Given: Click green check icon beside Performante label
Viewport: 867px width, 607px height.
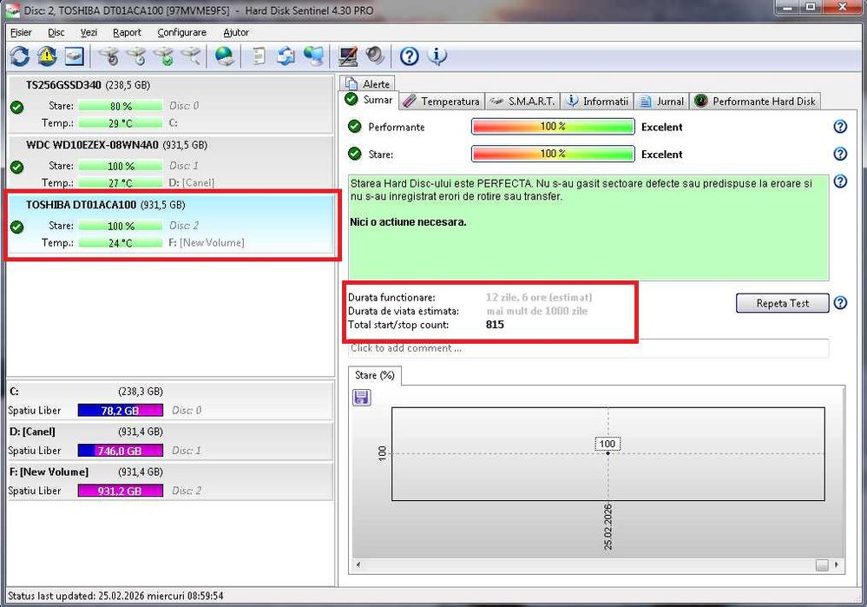Looking at the screenshot, I should pos(354,127).
